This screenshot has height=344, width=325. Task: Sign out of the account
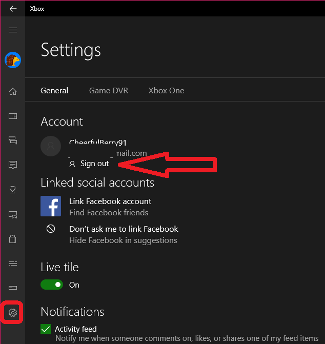pyautogui.click(x=89, y=164)
